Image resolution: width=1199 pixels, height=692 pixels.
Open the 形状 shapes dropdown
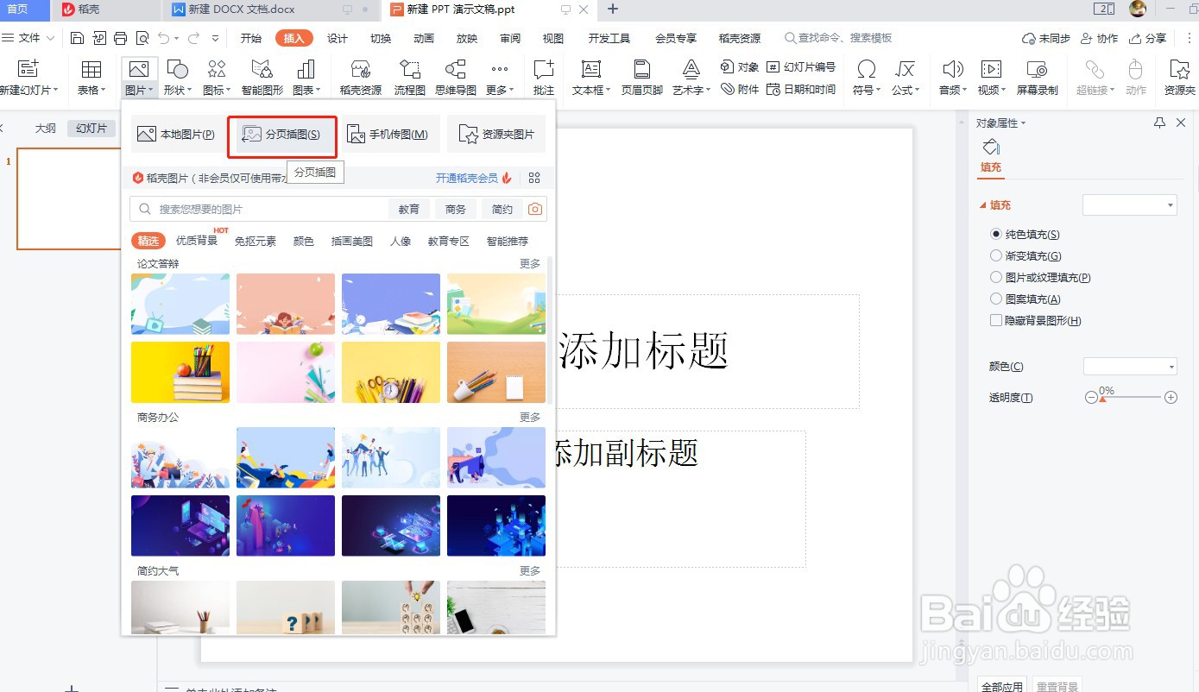click(177, 76)
